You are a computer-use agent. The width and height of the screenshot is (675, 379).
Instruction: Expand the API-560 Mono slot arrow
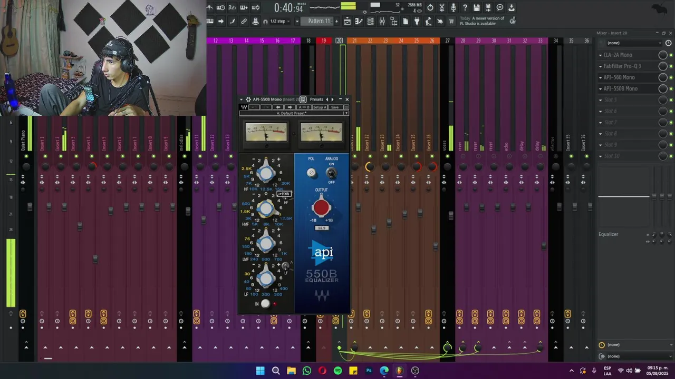600,77
